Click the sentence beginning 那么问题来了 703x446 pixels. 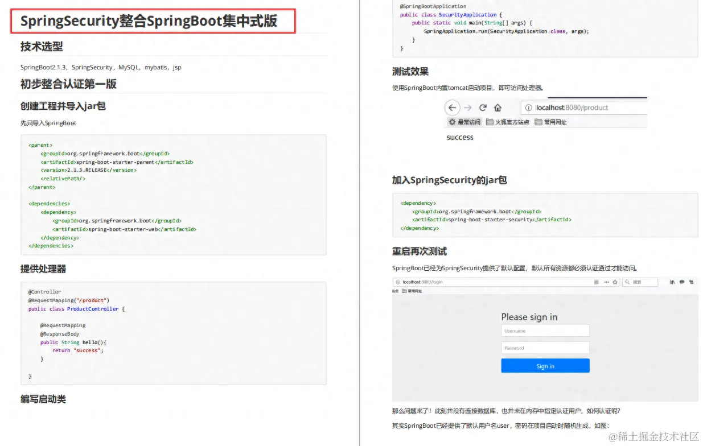506,411
